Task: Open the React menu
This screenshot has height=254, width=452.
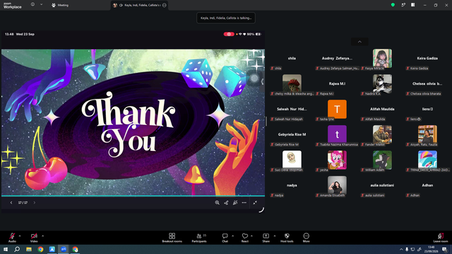Action: pos(245,238)
